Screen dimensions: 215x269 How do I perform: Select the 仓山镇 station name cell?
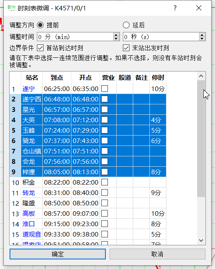tap(32, 151)
